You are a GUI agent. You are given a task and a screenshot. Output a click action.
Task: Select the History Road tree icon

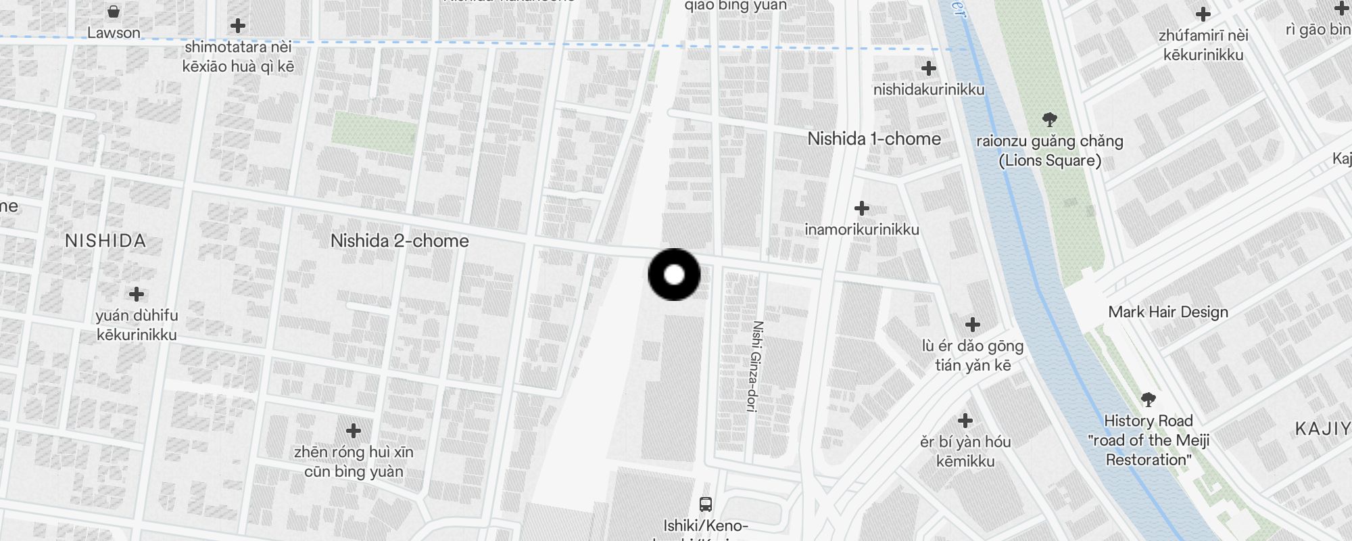1148,399
